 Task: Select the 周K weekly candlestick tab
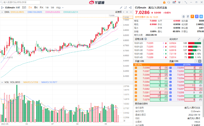[36, 8]
